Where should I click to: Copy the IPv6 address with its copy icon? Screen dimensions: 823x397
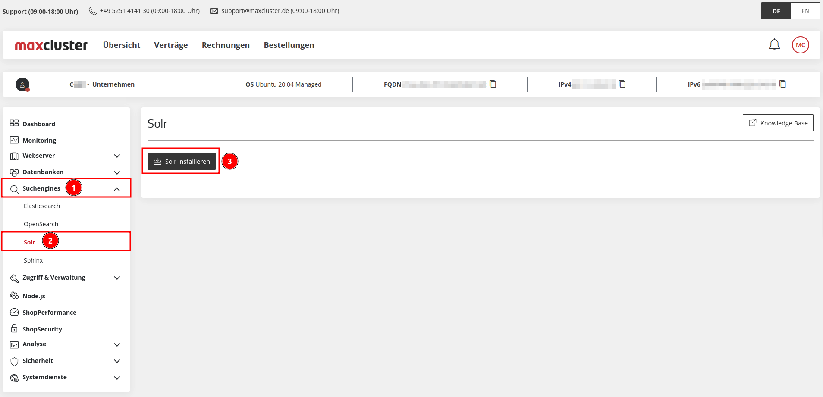(x=782, y=84)
